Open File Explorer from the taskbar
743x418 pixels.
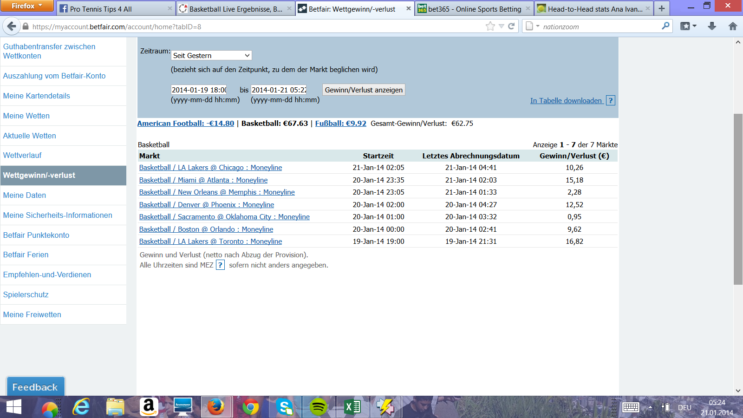(x=115, y=407)
